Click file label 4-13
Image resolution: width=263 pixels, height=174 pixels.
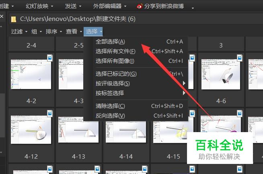point(79,157)
